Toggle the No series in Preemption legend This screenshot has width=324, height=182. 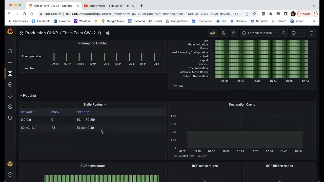32,68
